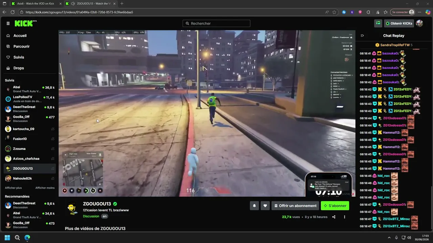Open the Favorites list icon

point(385,12)
